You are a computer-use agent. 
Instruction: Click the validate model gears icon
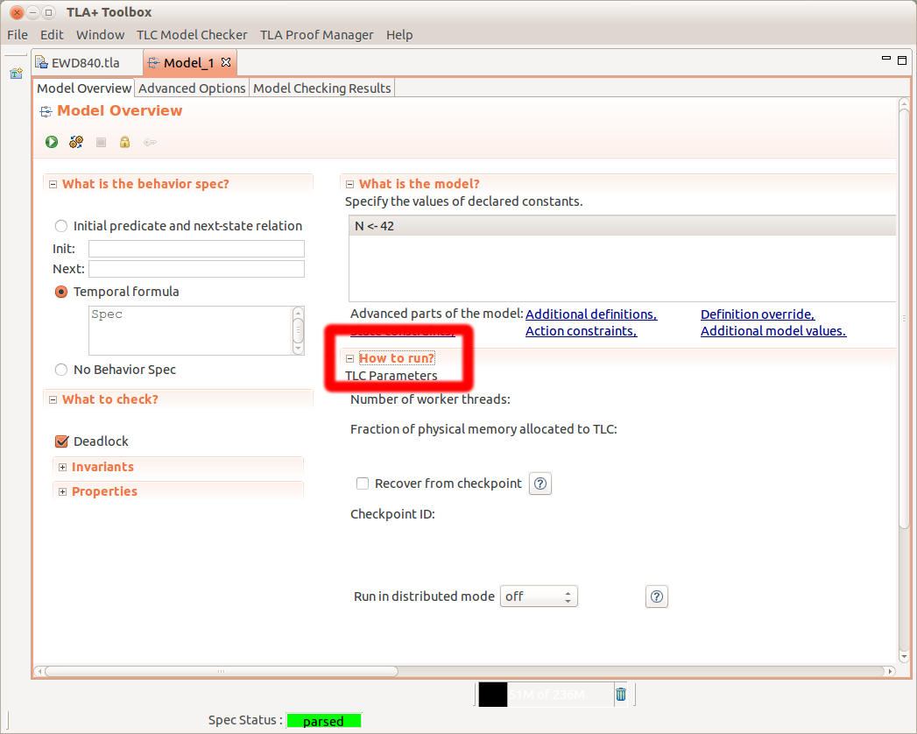[x=76, y=142]
